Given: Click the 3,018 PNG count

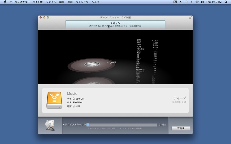Looking at the screenshot, I should coord(156,43).
